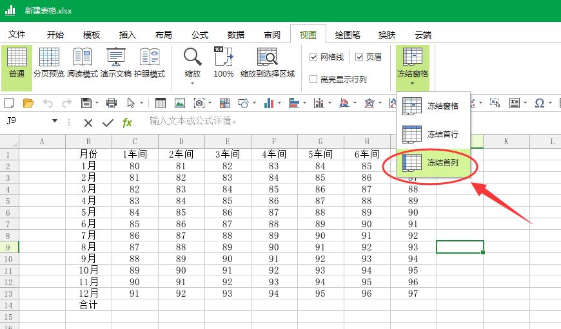Save the workbook with floppy icon
This screenshot has height=329, width=561.
[86, 103]
